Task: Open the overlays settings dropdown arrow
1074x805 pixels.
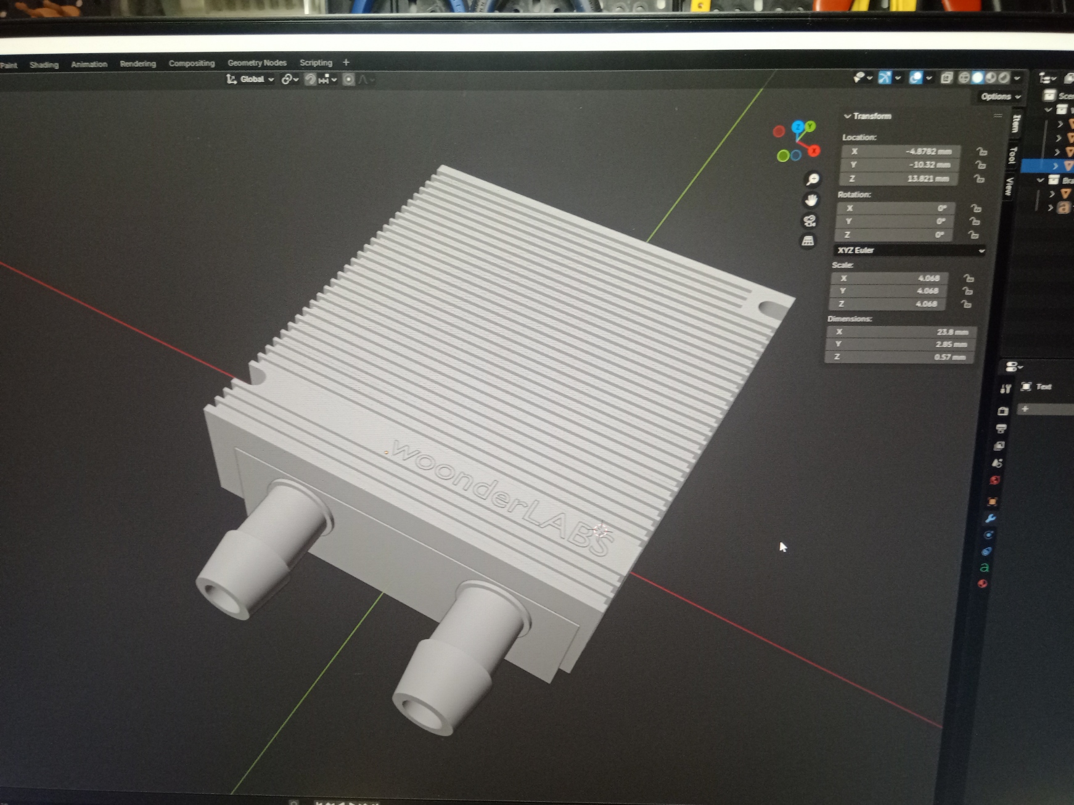Action: coord(928,78)
